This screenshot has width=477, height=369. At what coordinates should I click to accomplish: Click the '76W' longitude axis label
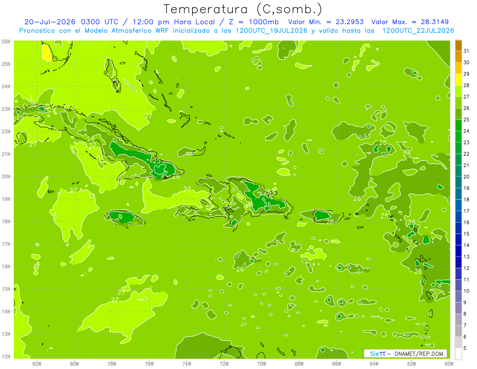pos(149,363)
